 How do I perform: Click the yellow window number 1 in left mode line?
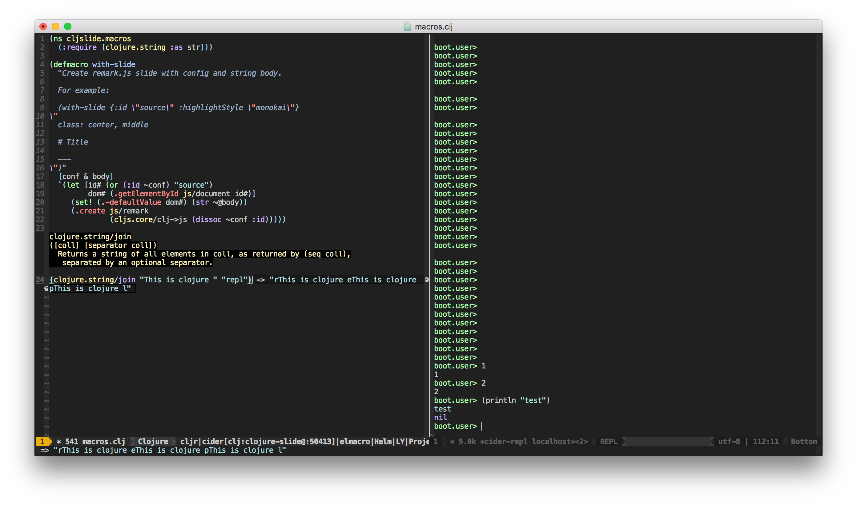[42, 441]
